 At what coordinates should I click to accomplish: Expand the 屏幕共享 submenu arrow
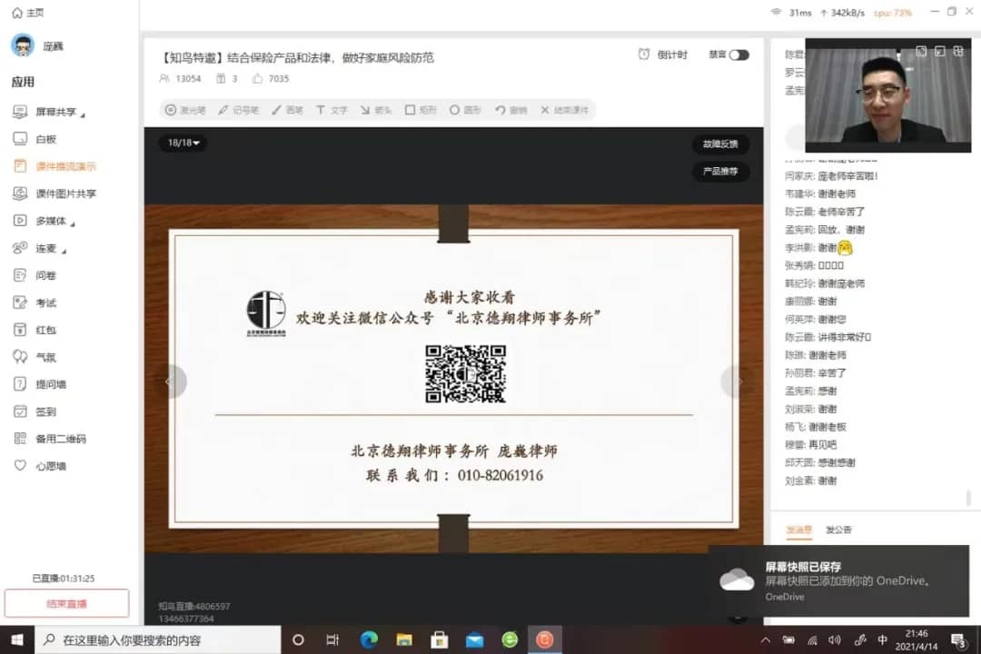(x=83, y=115)
